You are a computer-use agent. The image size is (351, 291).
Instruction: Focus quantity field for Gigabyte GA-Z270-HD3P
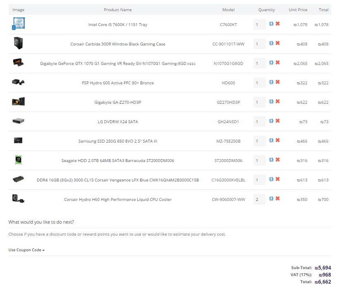[260, 102]
